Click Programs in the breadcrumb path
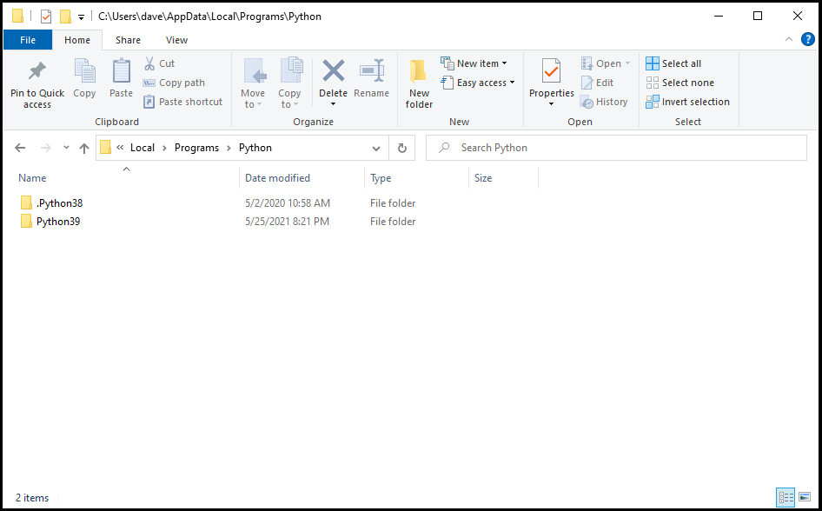 pos(196,148)
